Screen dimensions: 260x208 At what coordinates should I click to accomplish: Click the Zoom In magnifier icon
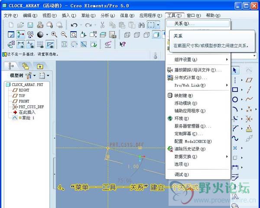click(x=54, y=35)
